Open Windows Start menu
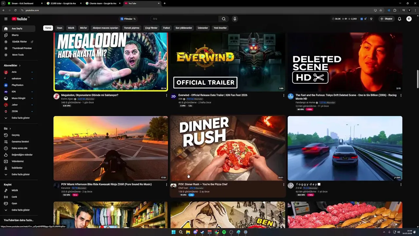Image resolution: width=419 pixels, height=236 pixels. (x=173, y=232)
